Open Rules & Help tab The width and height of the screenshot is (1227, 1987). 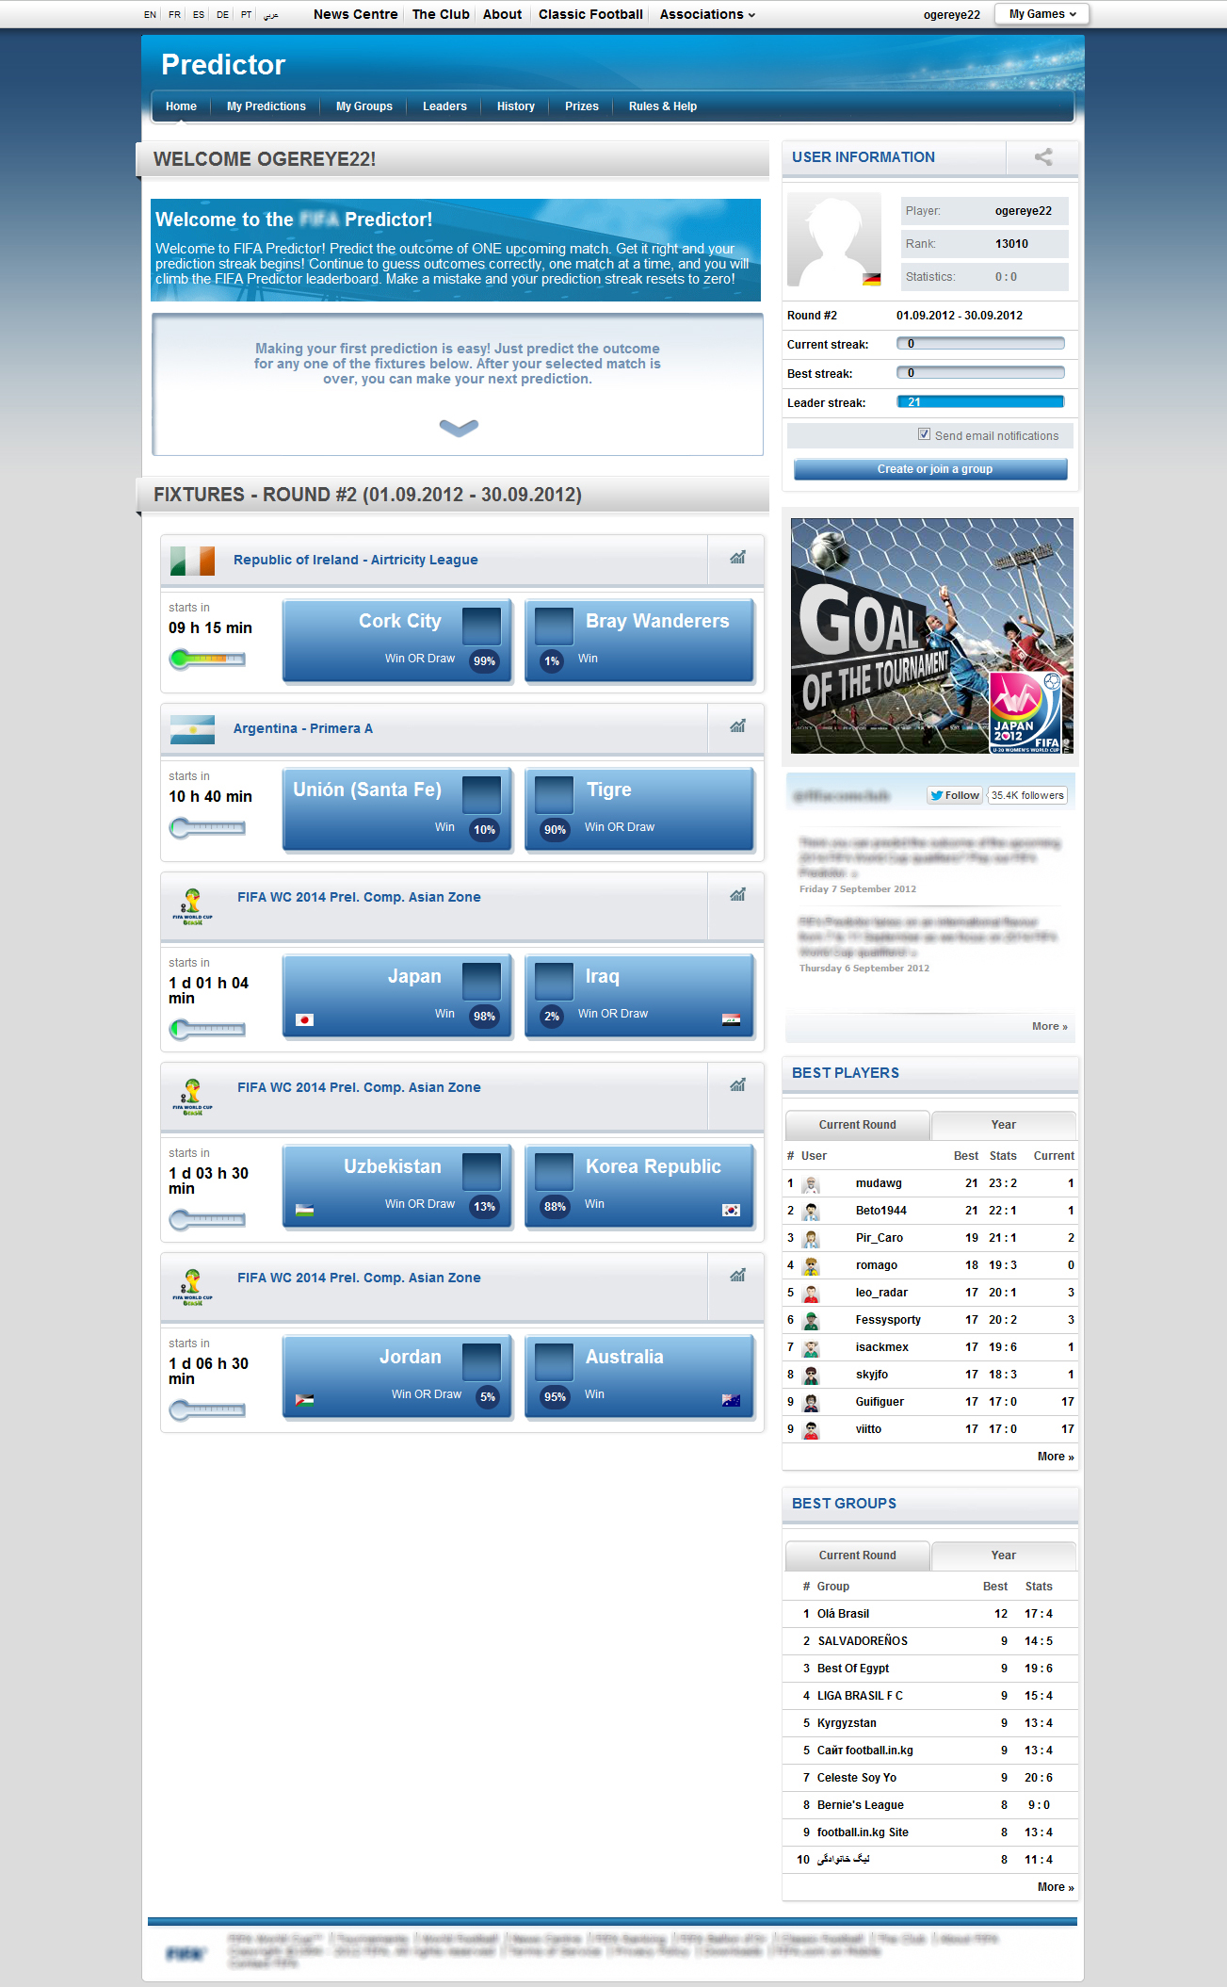pos(663,106)
